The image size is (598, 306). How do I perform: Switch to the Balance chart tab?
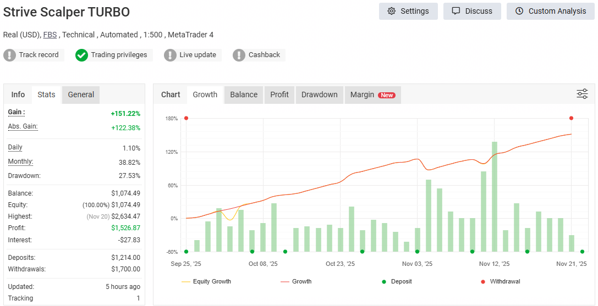click(x=243, y=94)
